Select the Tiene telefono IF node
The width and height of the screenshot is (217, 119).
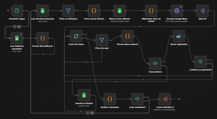click(155, 64)
